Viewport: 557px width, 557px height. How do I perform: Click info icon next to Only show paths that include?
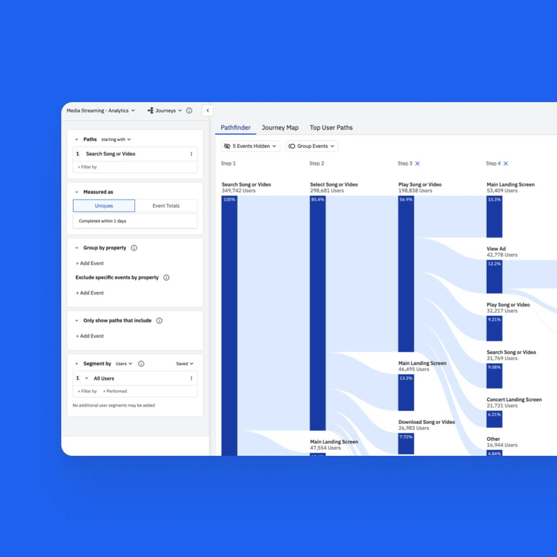coord(159,321)
